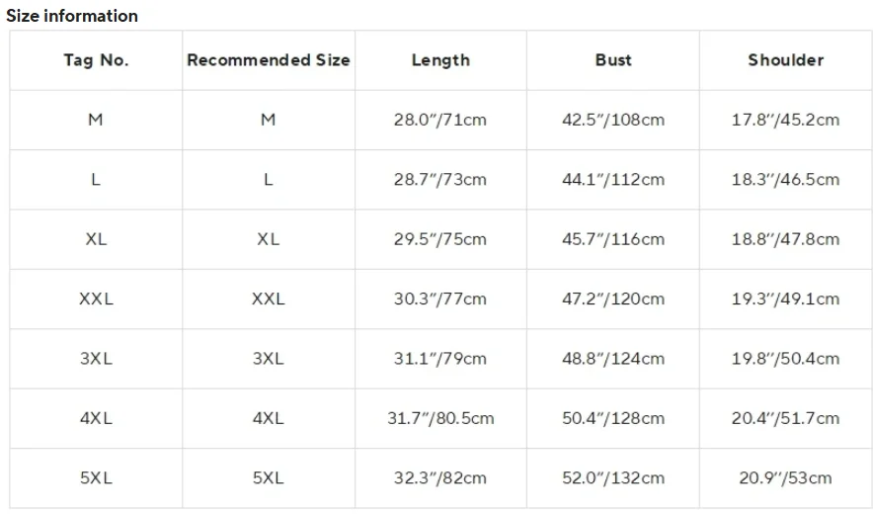The width and height of the screenshot is (873, 514).
Task: Click the Length column header
Action: coord(440,60)
